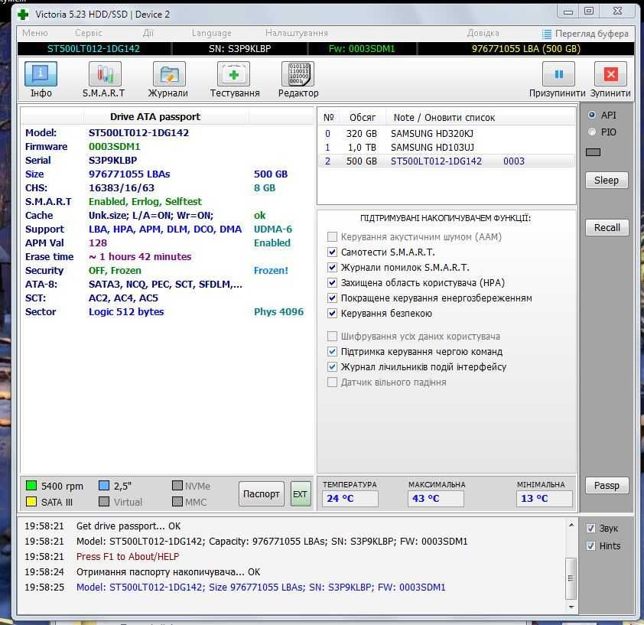Select the API radio button

[592, 115]
